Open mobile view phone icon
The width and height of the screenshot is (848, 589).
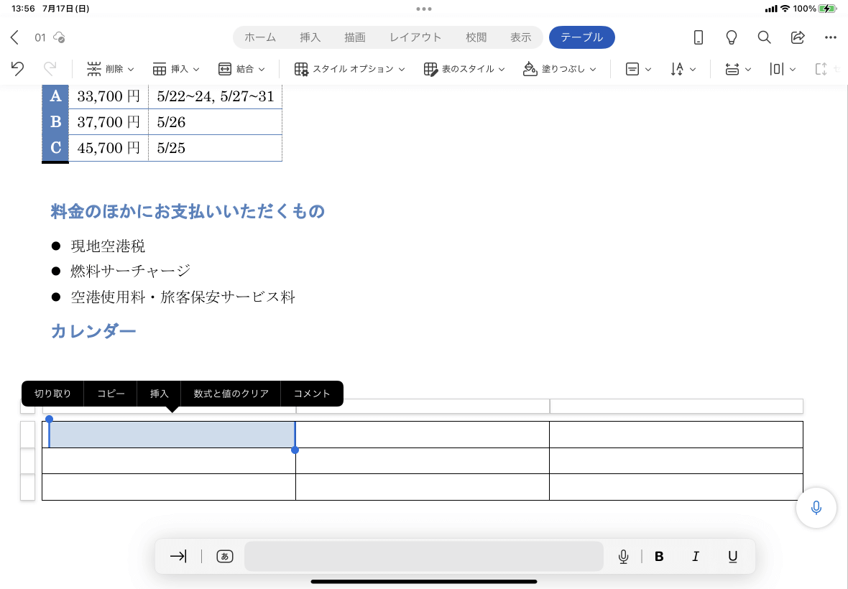point(699,37)
